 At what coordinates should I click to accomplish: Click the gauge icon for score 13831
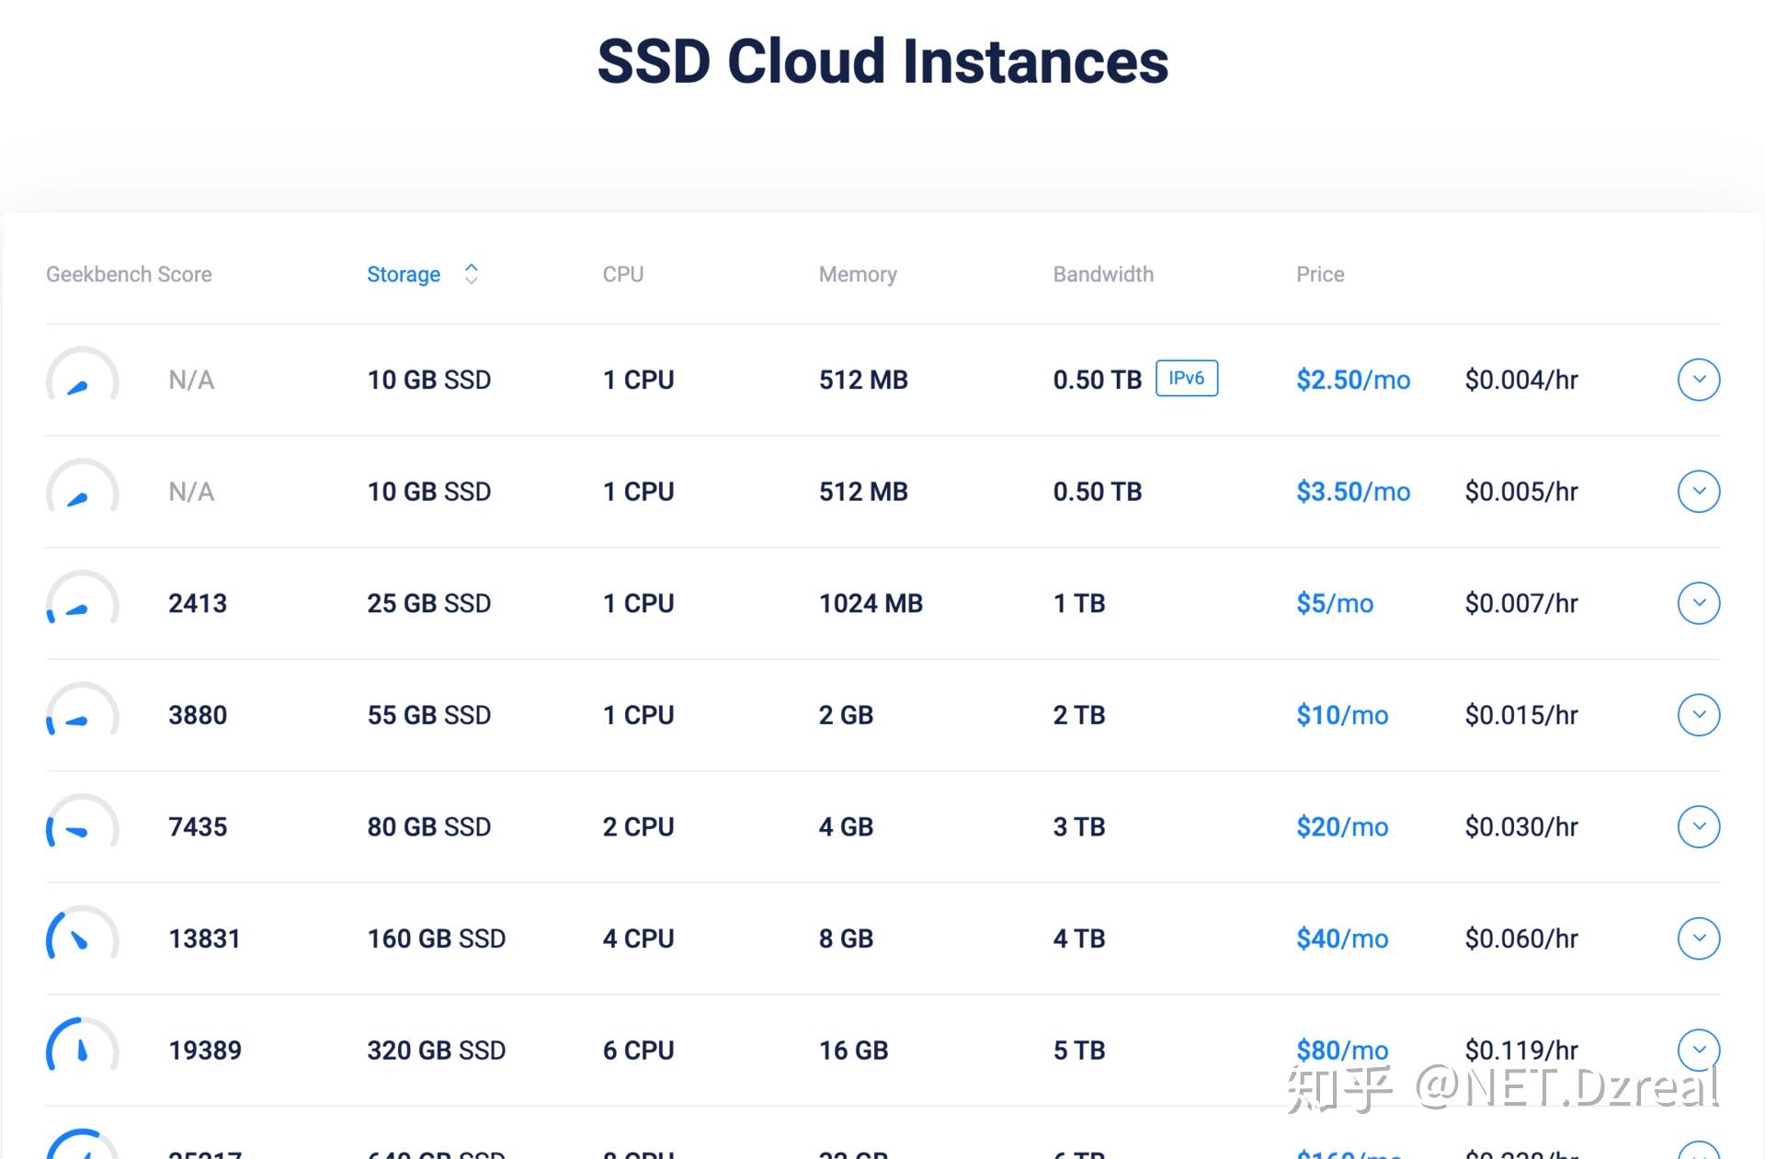point(83,937)
